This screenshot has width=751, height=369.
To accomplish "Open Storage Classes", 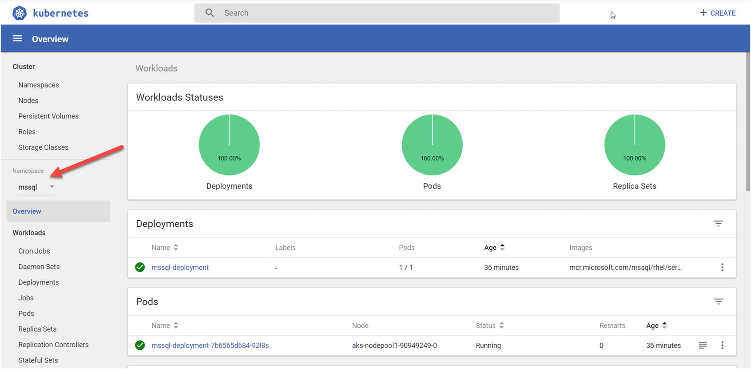I will [x=43, y=148].
